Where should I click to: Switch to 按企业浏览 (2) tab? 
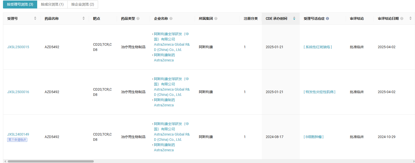(83, 4)
